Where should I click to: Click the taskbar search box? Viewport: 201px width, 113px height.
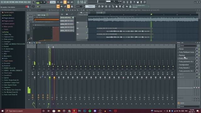[x=23, y=111]
